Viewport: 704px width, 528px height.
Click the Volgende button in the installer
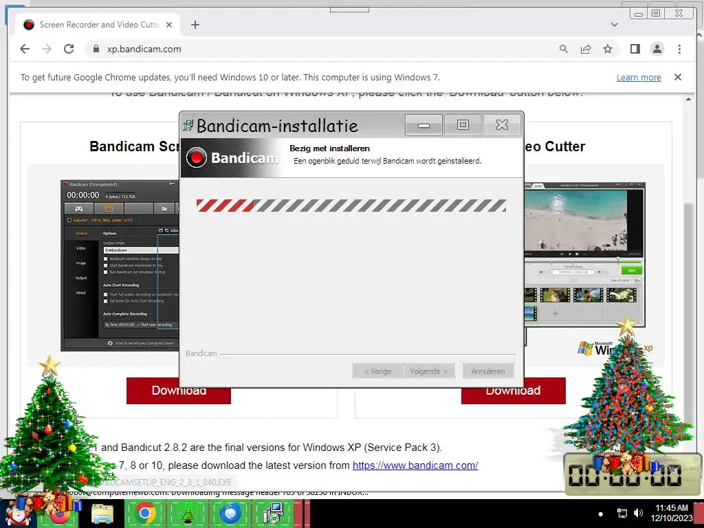click(x=429, y=371)
